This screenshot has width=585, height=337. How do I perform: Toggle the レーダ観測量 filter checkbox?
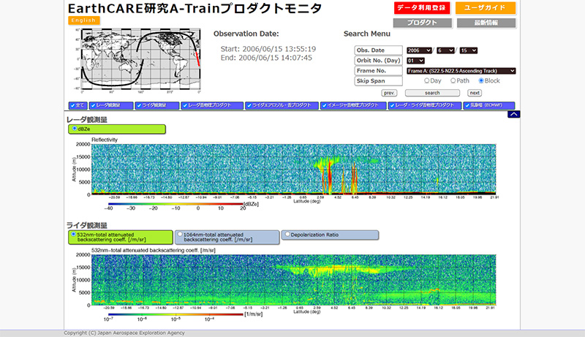coord(94,105)
